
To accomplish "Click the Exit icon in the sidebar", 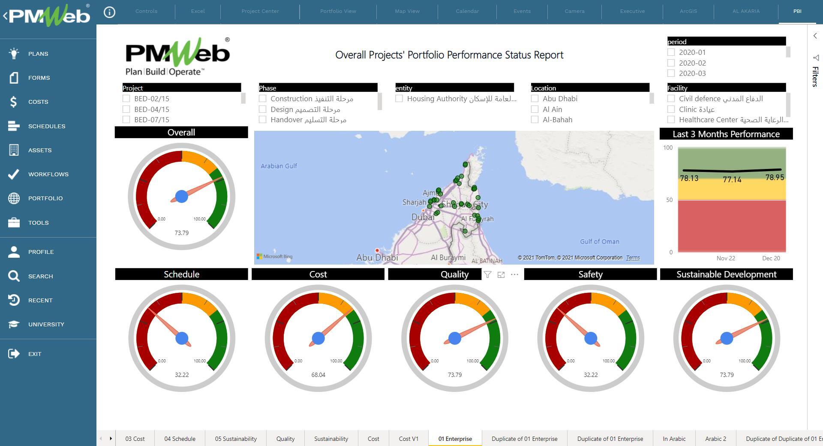I will tap(13, 354).
